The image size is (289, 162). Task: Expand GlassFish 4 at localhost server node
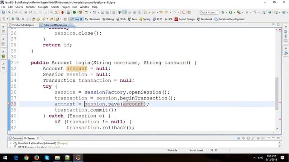[10, 143]
